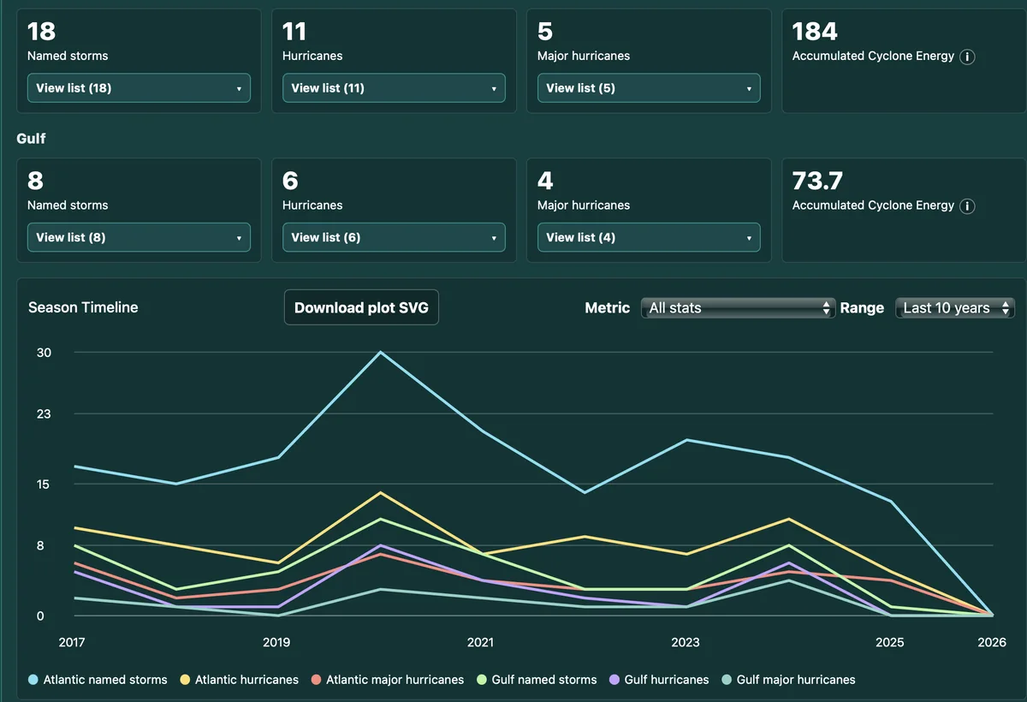Click the y-axis label 15
Image resolution: width=1027 pixels, height=702 pixels.
click(x=44, y=485)
